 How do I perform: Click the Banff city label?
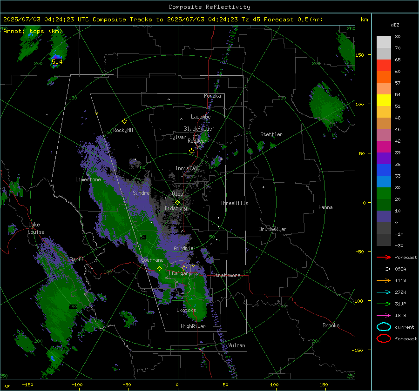[77, 259]
